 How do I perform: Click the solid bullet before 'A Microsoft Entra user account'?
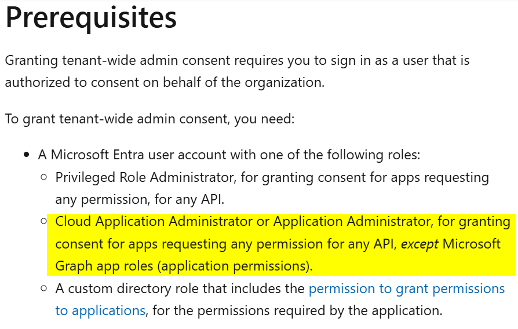27,155
